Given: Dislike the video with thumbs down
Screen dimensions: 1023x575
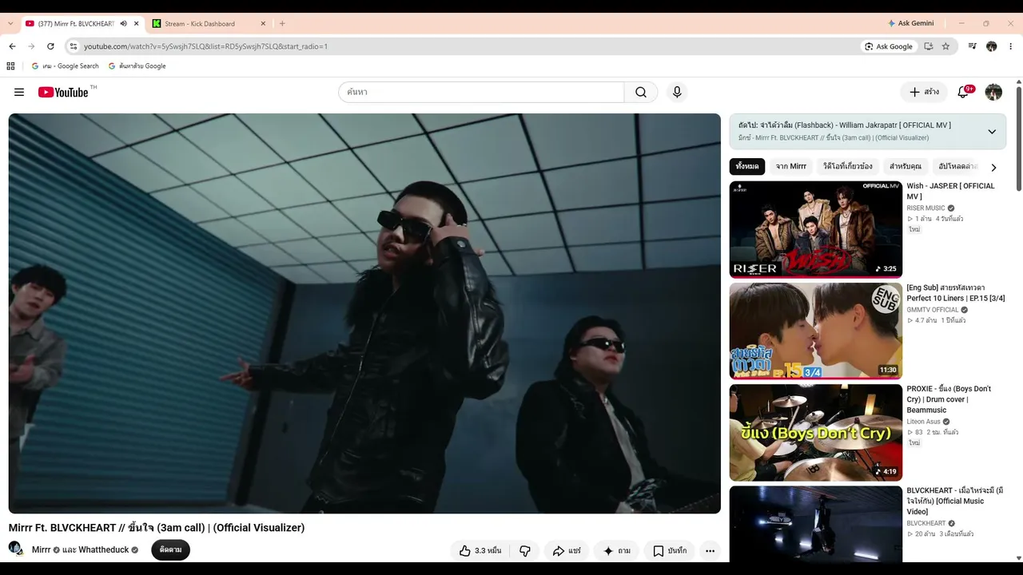Looking at the screenshot, I should [525, 550].
